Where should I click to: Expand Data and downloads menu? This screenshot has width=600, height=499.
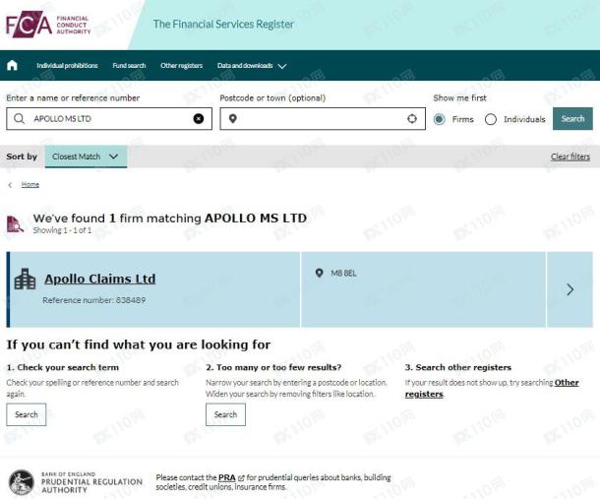(252, 66)
